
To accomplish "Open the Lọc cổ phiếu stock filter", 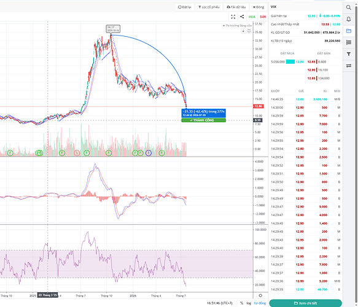I will coord(209,7).
